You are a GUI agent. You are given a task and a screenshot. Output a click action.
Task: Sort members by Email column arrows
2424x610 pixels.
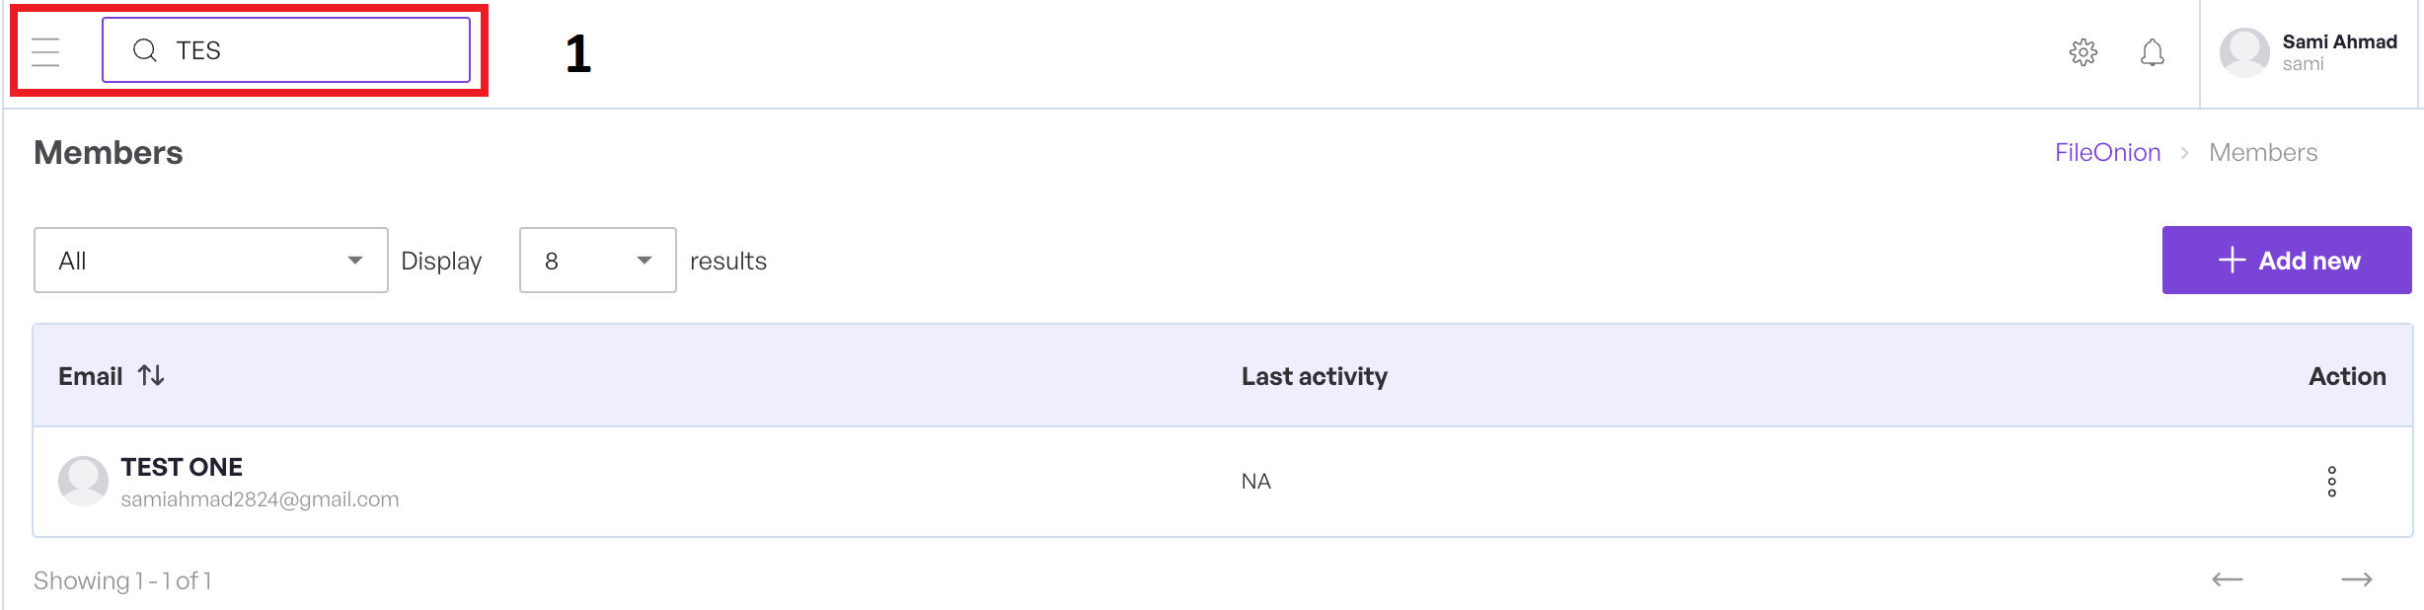151,376
